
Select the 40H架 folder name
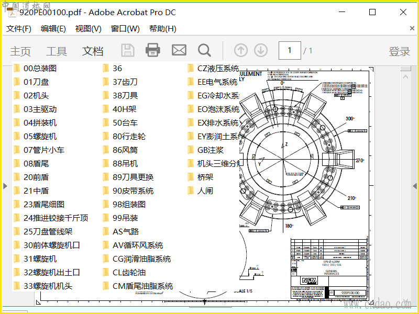point(125,109)
